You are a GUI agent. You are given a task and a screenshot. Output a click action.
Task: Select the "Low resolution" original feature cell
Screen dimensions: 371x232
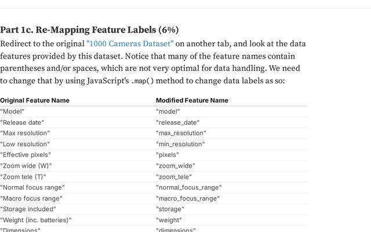(x=25, y=144)
